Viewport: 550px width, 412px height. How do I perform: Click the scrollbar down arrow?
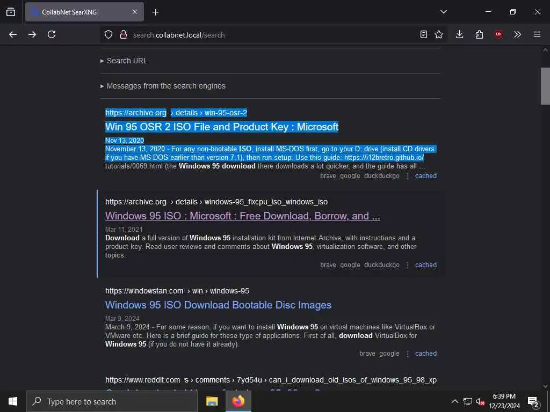pos(545,386)
